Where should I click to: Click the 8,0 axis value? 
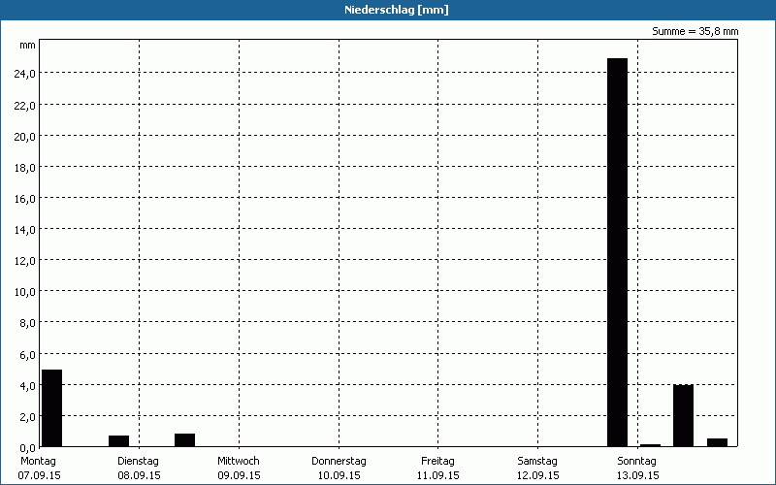click(x=27, y=323)
